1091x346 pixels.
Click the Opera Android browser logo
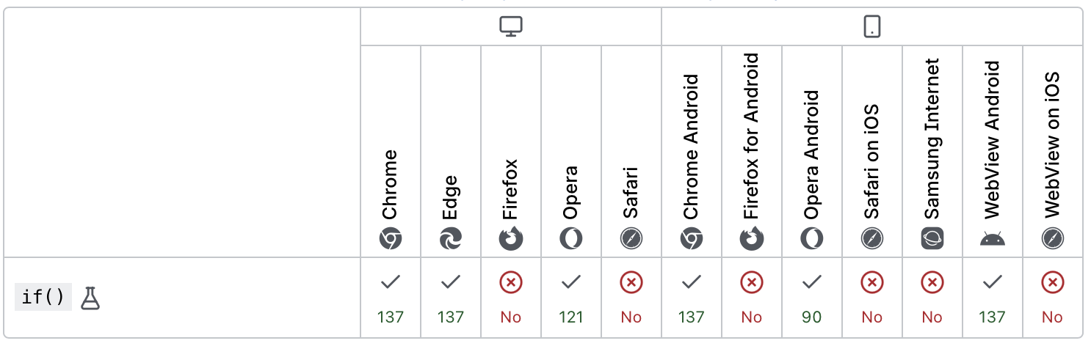click(811, 239)
